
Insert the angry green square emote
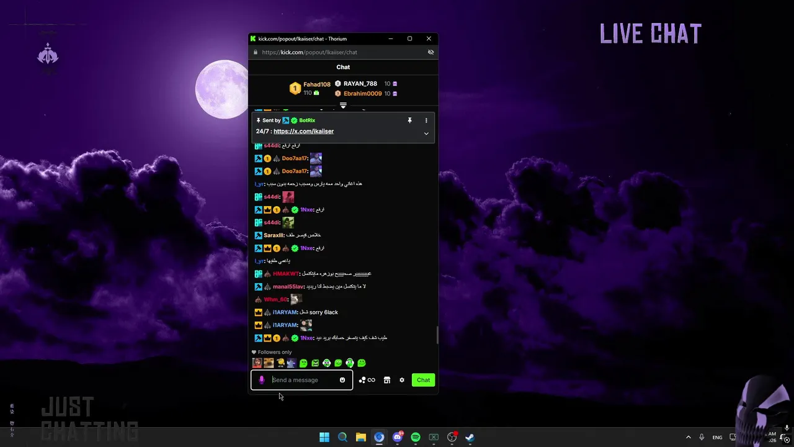coord(315,363)
